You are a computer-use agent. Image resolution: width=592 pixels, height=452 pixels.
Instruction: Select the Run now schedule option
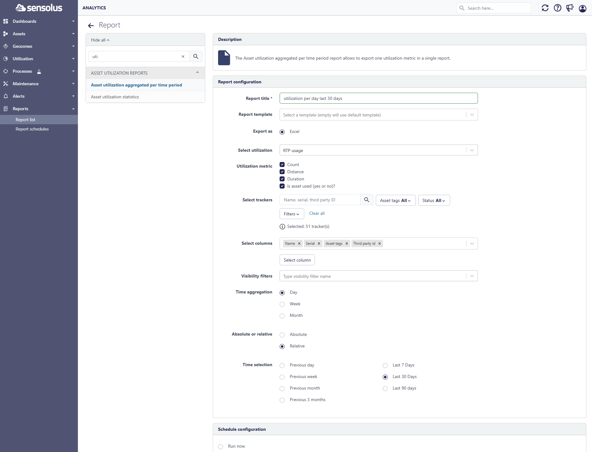pyautogui.click(x=221, y=446)
